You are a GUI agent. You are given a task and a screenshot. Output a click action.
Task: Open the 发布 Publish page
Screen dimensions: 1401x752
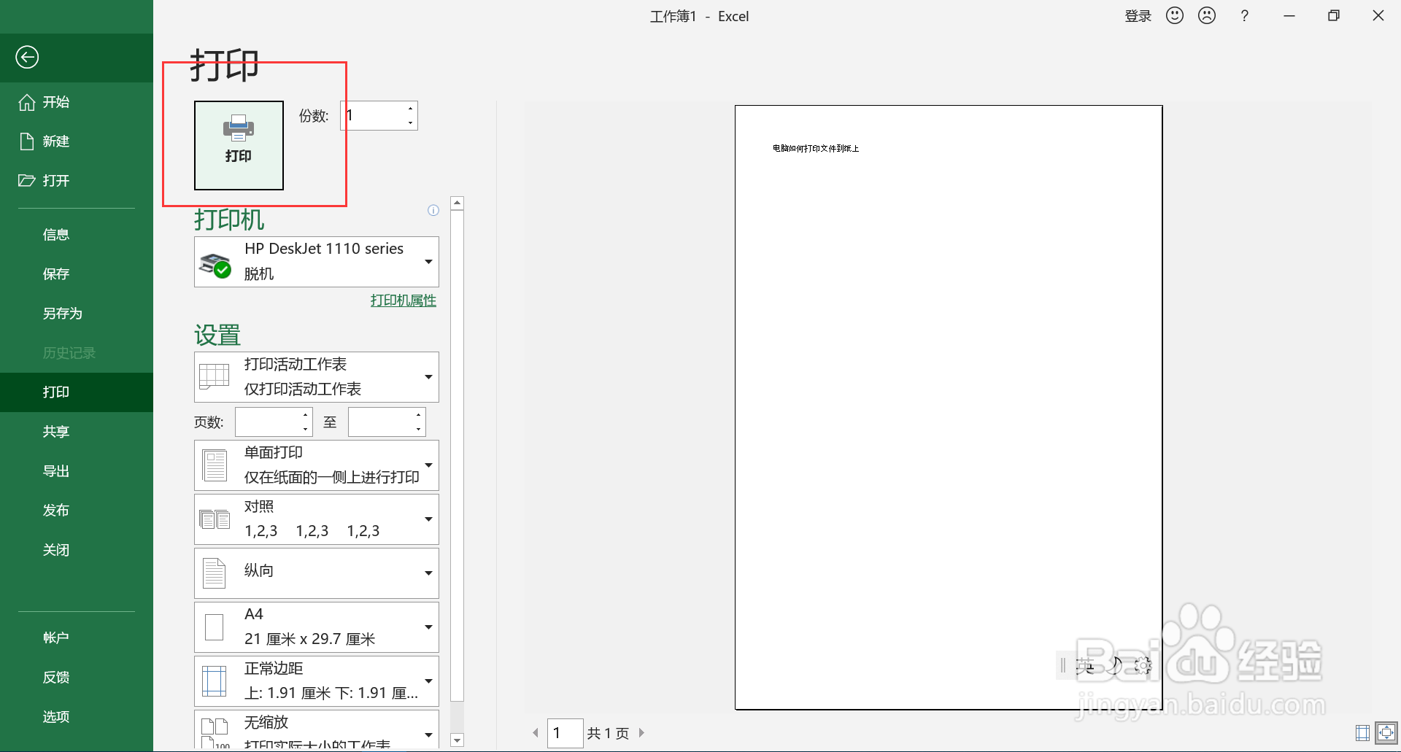coord(77,511)
